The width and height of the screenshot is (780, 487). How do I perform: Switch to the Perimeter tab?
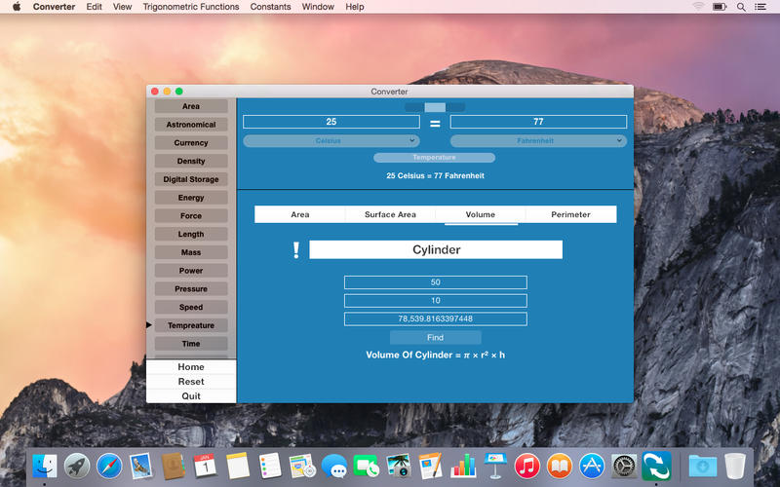coord(570,214)
